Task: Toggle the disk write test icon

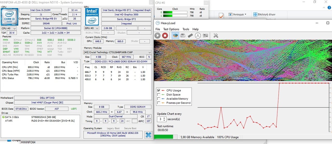Action: [183, 36]
